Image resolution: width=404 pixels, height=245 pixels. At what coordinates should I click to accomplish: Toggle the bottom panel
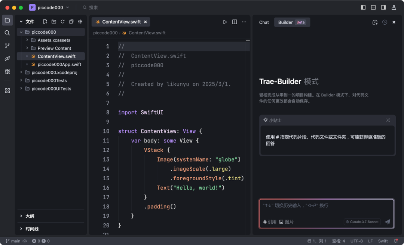[373, 7]
